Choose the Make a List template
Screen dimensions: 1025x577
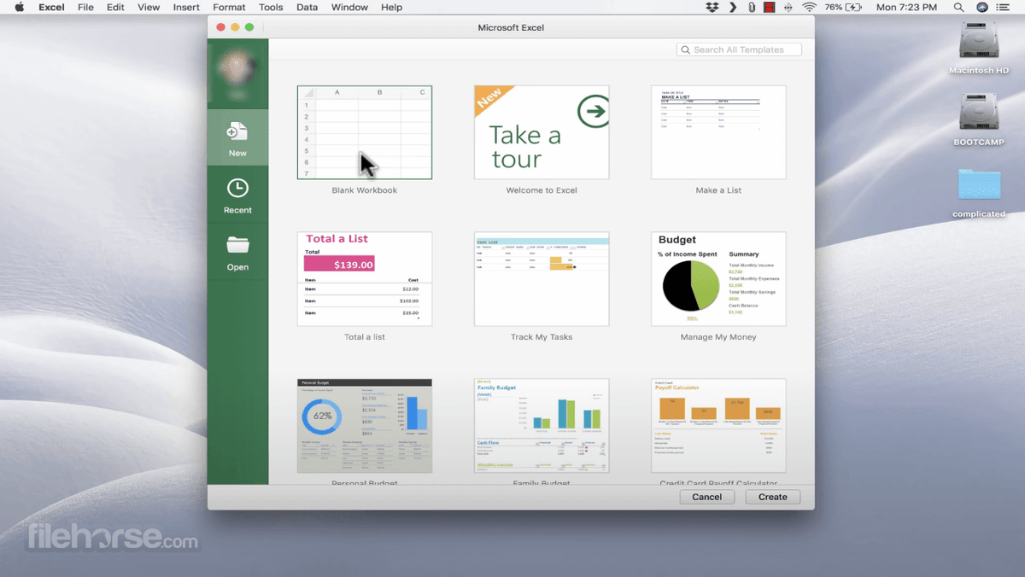tap(718, 132)
